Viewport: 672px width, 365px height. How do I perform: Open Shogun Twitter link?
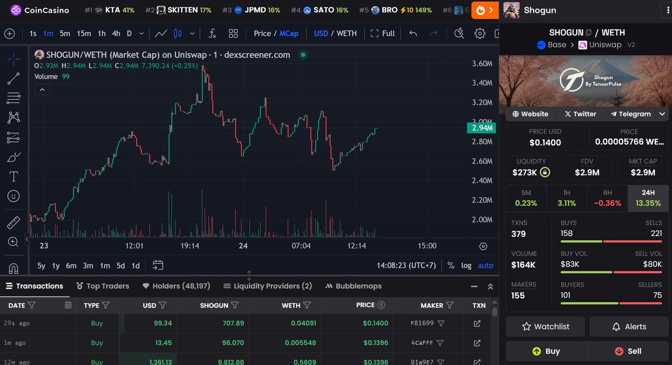580,114
